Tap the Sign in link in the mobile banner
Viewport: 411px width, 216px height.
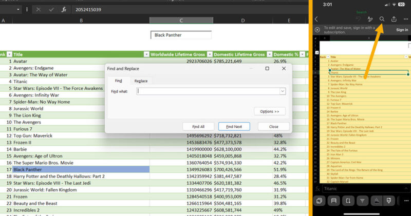pyautogui.click(x=402, y=30)
